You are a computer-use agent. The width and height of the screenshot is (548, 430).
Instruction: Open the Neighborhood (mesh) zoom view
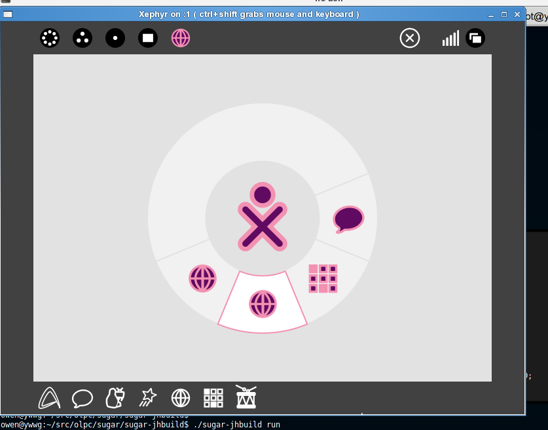click(x=50, y=38)
